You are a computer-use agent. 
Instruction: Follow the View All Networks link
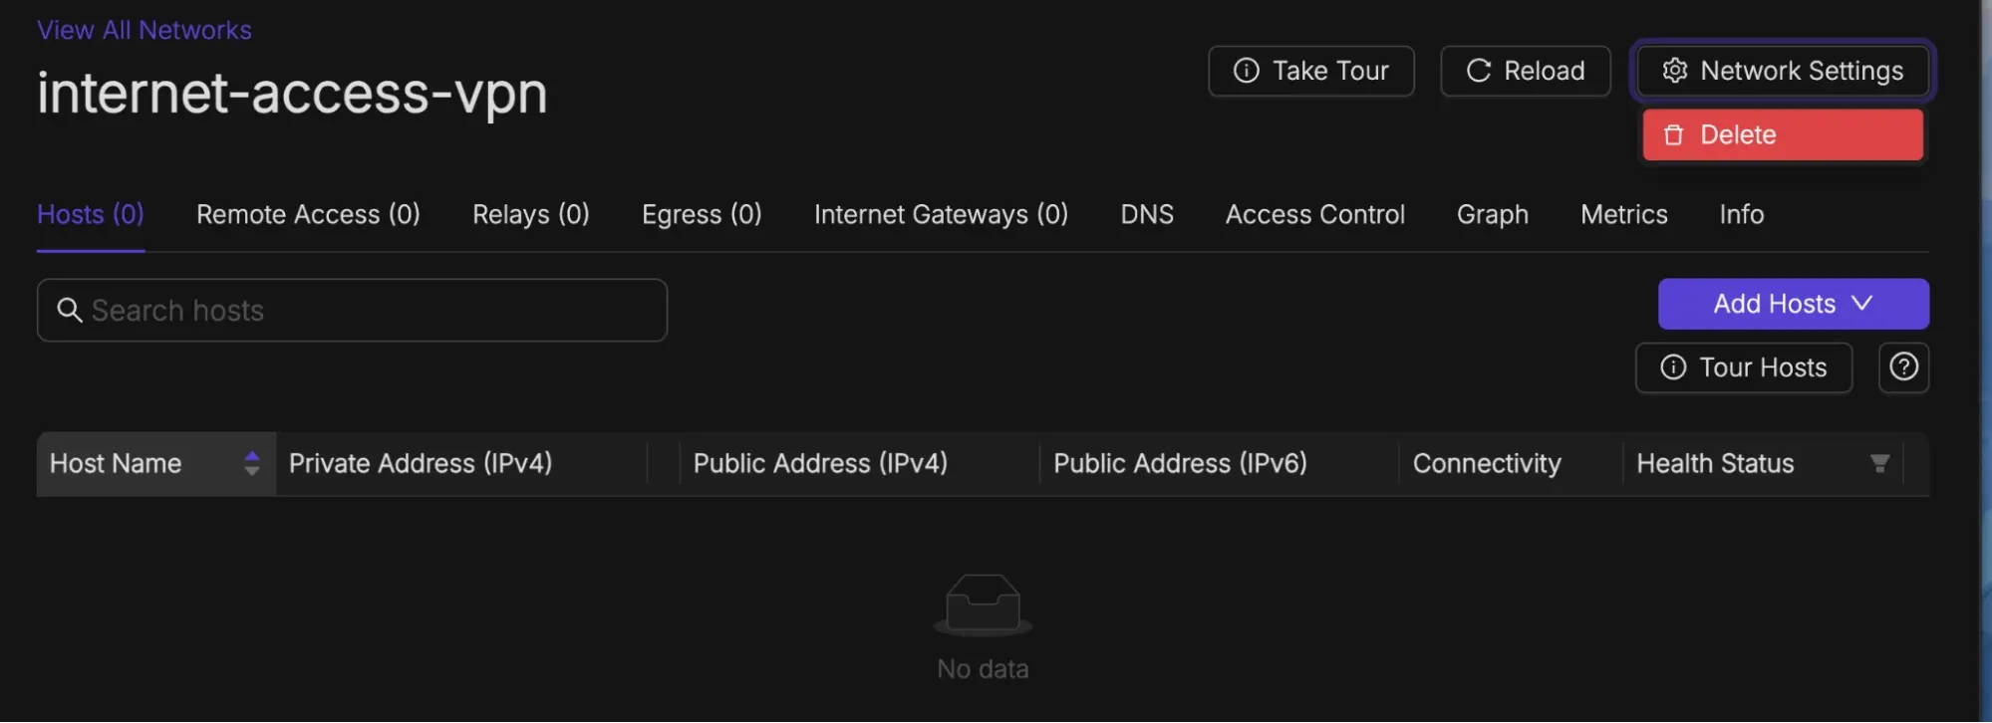click(144, 31)
